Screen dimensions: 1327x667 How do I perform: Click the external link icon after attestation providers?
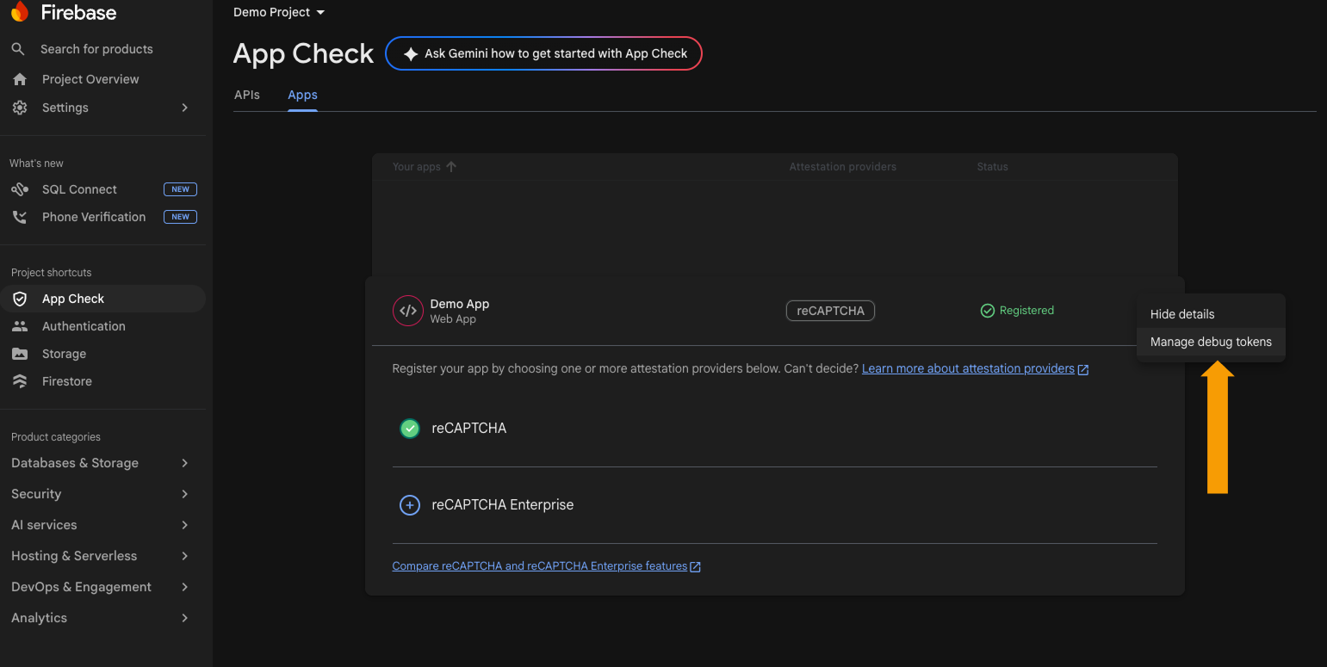coord(1083,369)
